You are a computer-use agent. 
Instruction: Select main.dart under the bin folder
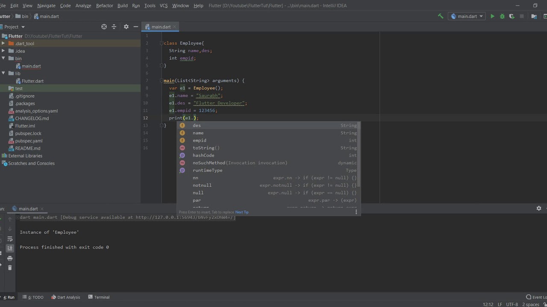[x=31, y=66]
